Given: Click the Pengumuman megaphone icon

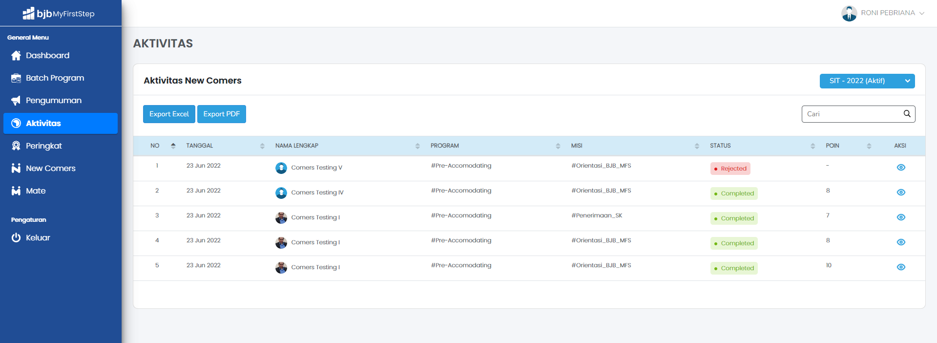Looking at the screenshot, I should click(16, 101).
